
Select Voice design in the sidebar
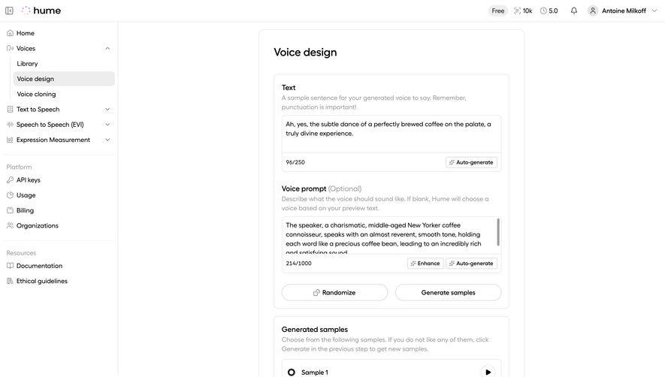[x=64, y=79]
